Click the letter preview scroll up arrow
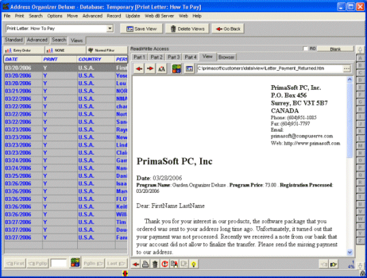 [349, 79]
